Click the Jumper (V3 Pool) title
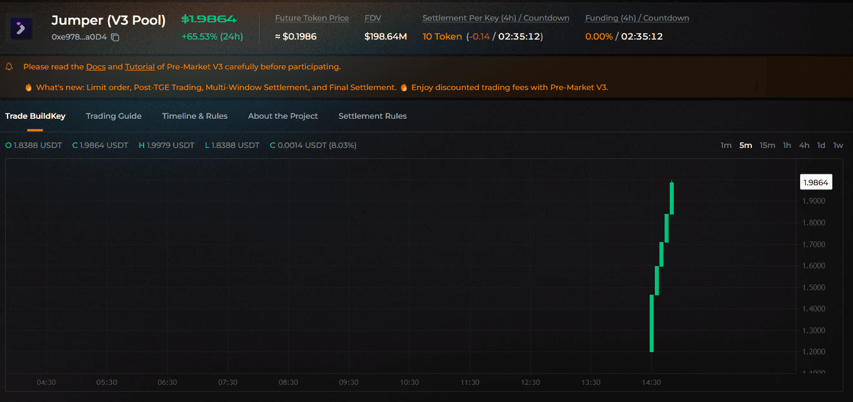This screenshot has width=853, height=402. (109, 21)
